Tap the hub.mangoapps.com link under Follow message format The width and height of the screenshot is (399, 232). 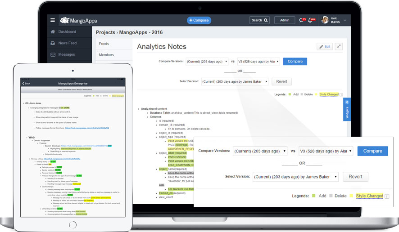[87, 128]
